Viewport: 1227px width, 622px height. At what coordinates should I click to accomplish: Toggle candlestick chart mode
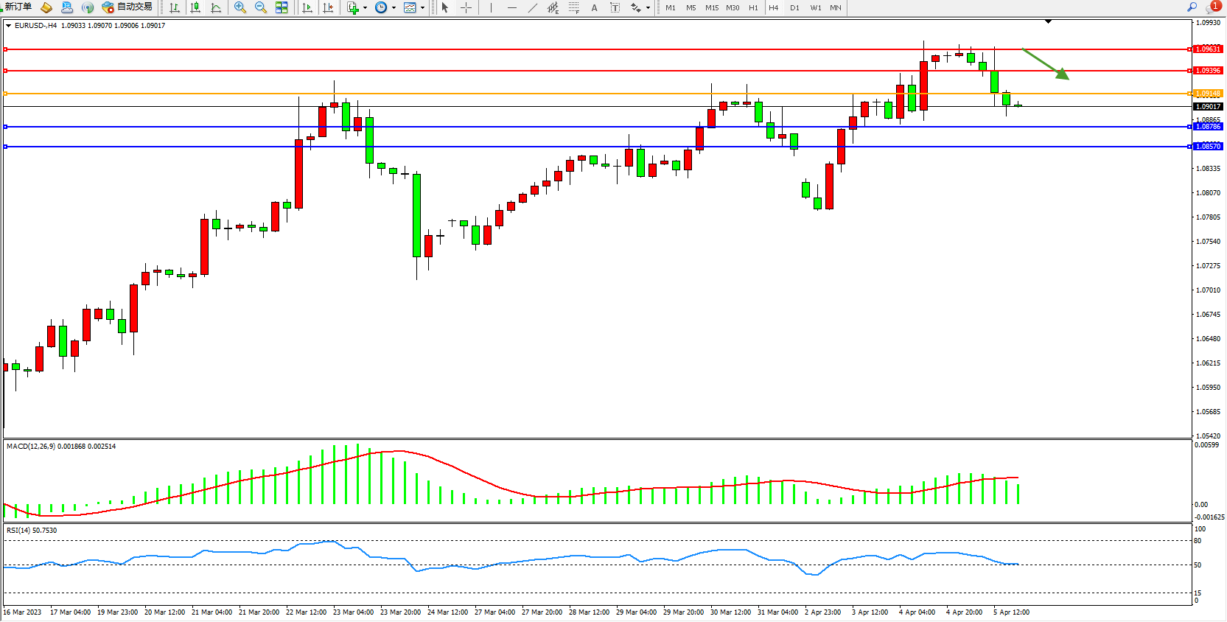(x=195, y=7)
